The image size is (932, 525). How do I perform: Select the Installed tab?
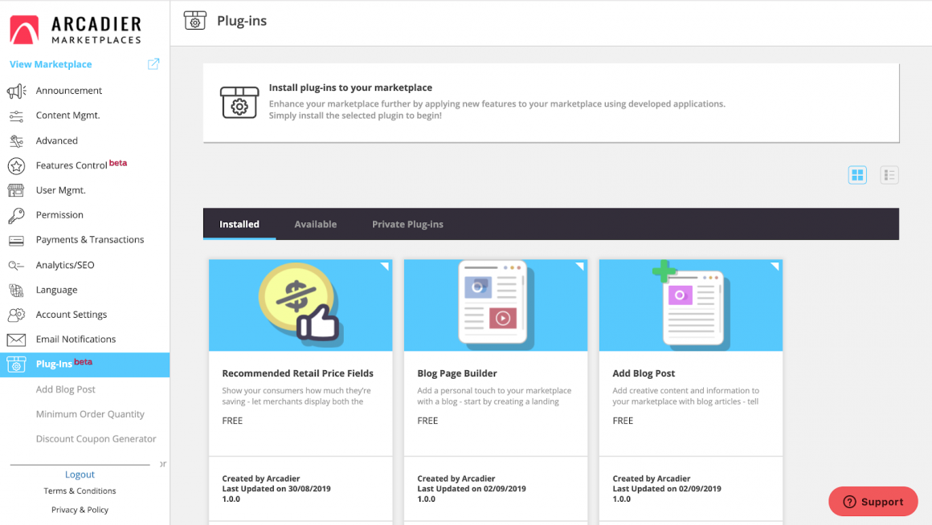tap(239, 225)
